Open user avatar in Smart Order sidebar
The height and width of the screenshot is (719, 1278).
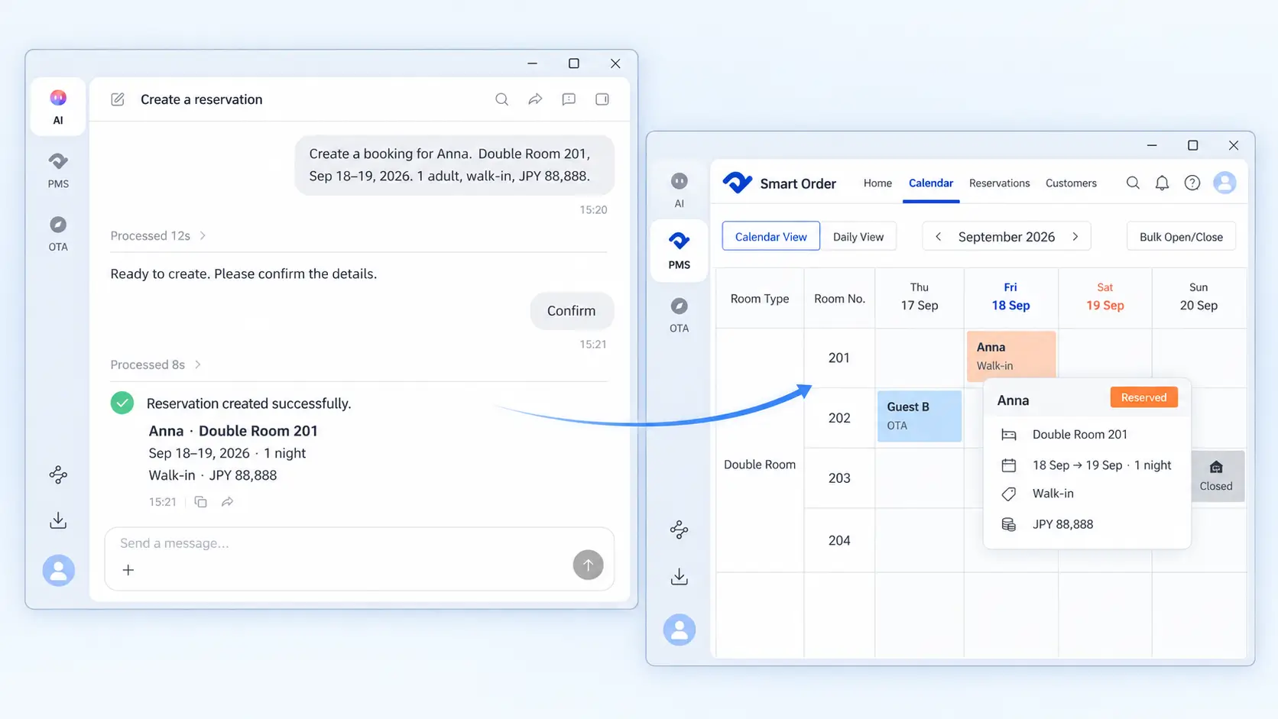point(679,630)
